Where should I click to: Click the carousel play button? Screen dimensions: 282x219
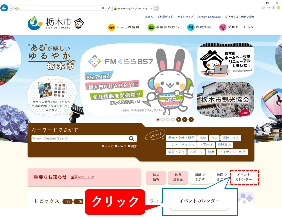(179, 119)
